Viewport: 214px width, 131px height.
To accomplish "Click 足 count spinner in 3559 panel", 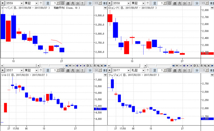I will point(58,3).
